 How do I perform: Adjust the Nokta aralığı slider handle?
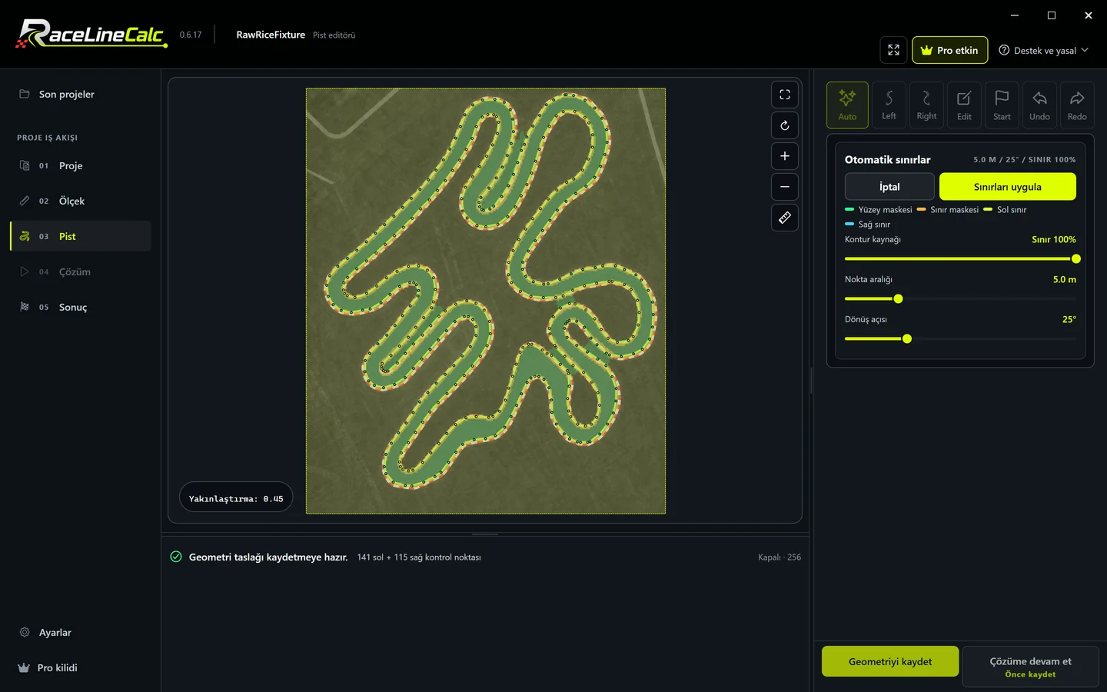point(898,298)
